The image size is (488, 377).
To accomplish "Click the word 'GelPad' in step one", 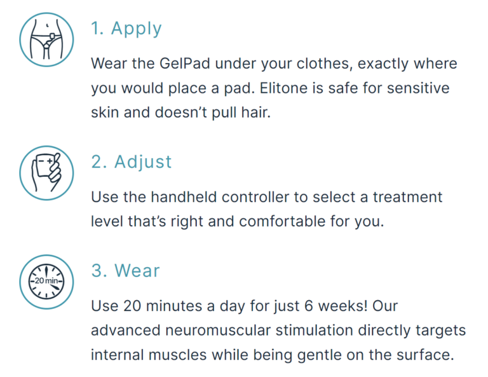I will (185, 64).
